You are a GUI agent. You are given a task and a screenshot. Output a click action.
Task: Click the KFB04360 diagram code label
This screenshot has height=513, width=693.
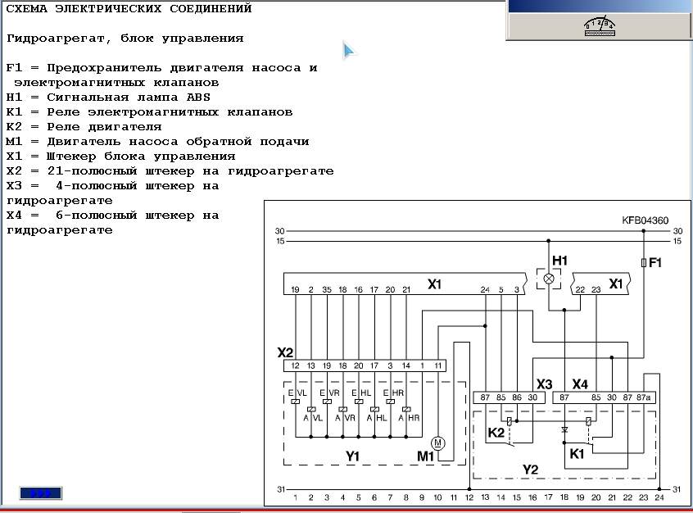click(645, 220)
